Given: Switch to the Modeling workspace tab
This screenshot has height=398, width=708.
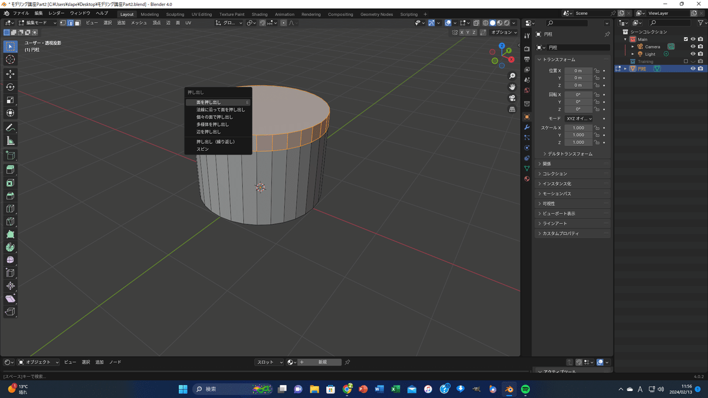Looking at the screenshot, I should [x=150, y=14].
